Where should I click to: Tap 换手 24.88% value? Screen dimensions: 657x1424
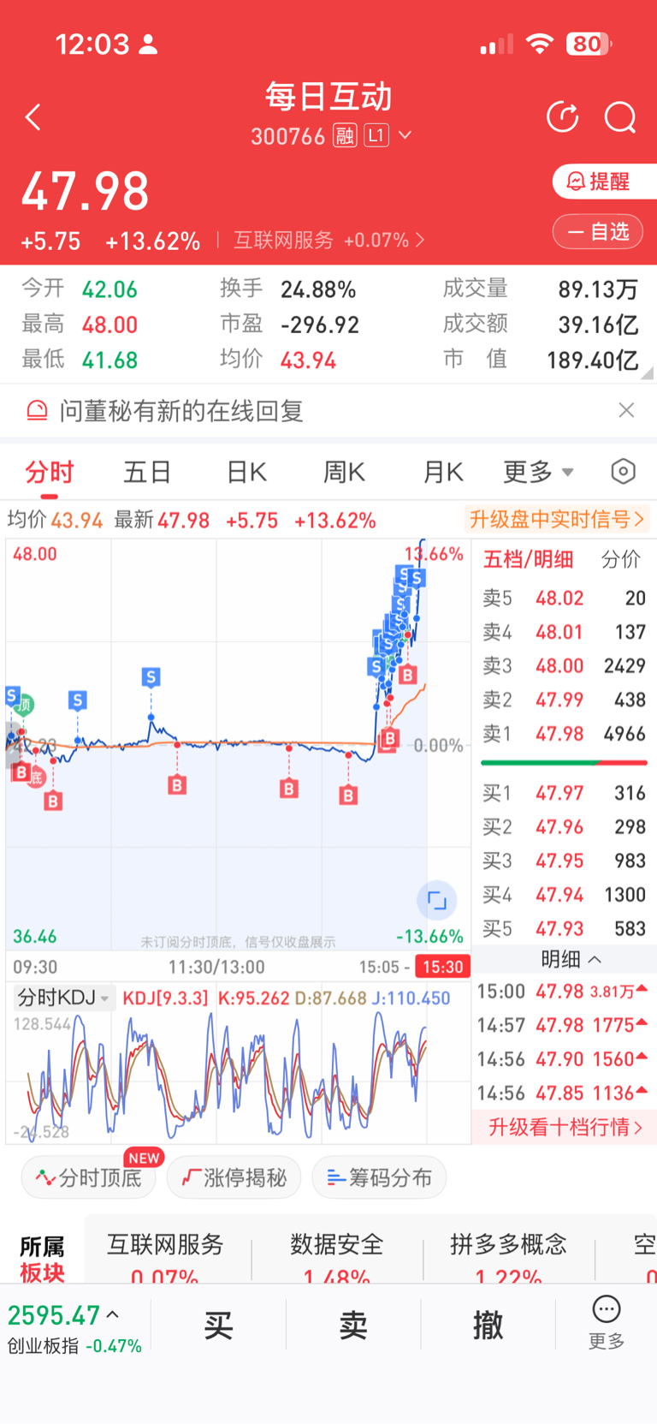(x=318, y=289)
